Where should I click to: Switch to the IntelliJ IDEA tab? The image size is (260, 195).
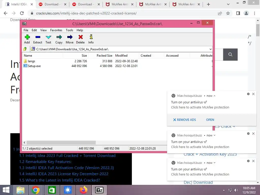(x=19, y=4)
